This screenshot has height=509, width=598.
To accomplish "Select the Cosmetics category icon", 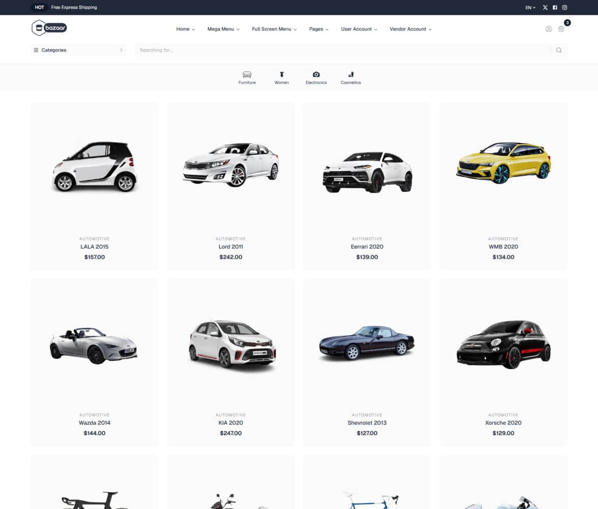I will (351, 77).
